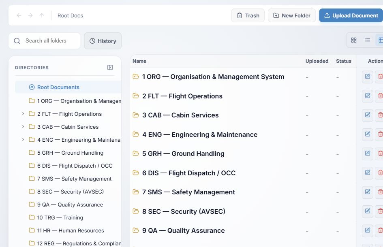The image size is (383, 247).
Task: Delete the 8 SEC folder row
Action: click(380, 212)
